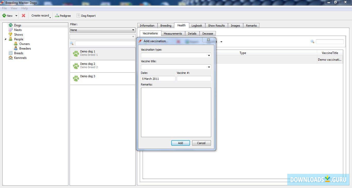This screenshot has height=188, width=352.
Task: Click the Dogs paw icon
Action: (x=11, y=25)
